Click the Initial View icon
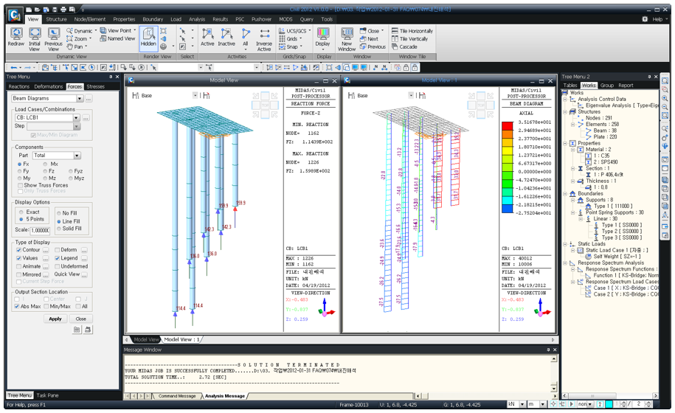Image resolution: width=675 pixels, height=413 pixels. click(x=35, y=39)
